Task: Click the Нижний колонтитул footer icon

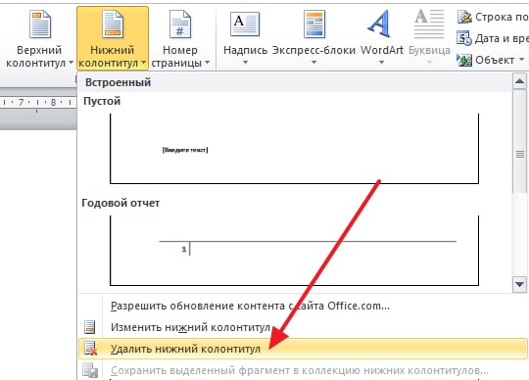Action: click(x=113, y=24)
